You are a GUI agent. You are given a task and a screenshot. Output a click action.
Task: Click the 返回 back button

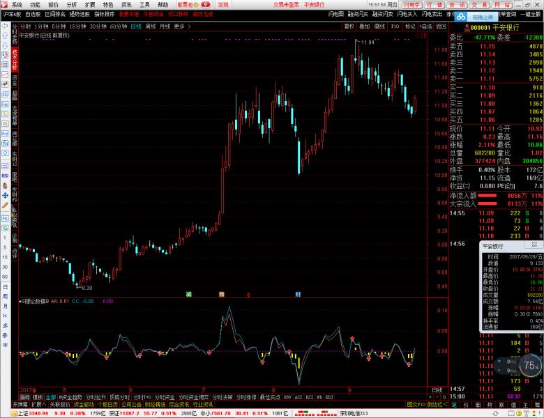tap(441, 26)
